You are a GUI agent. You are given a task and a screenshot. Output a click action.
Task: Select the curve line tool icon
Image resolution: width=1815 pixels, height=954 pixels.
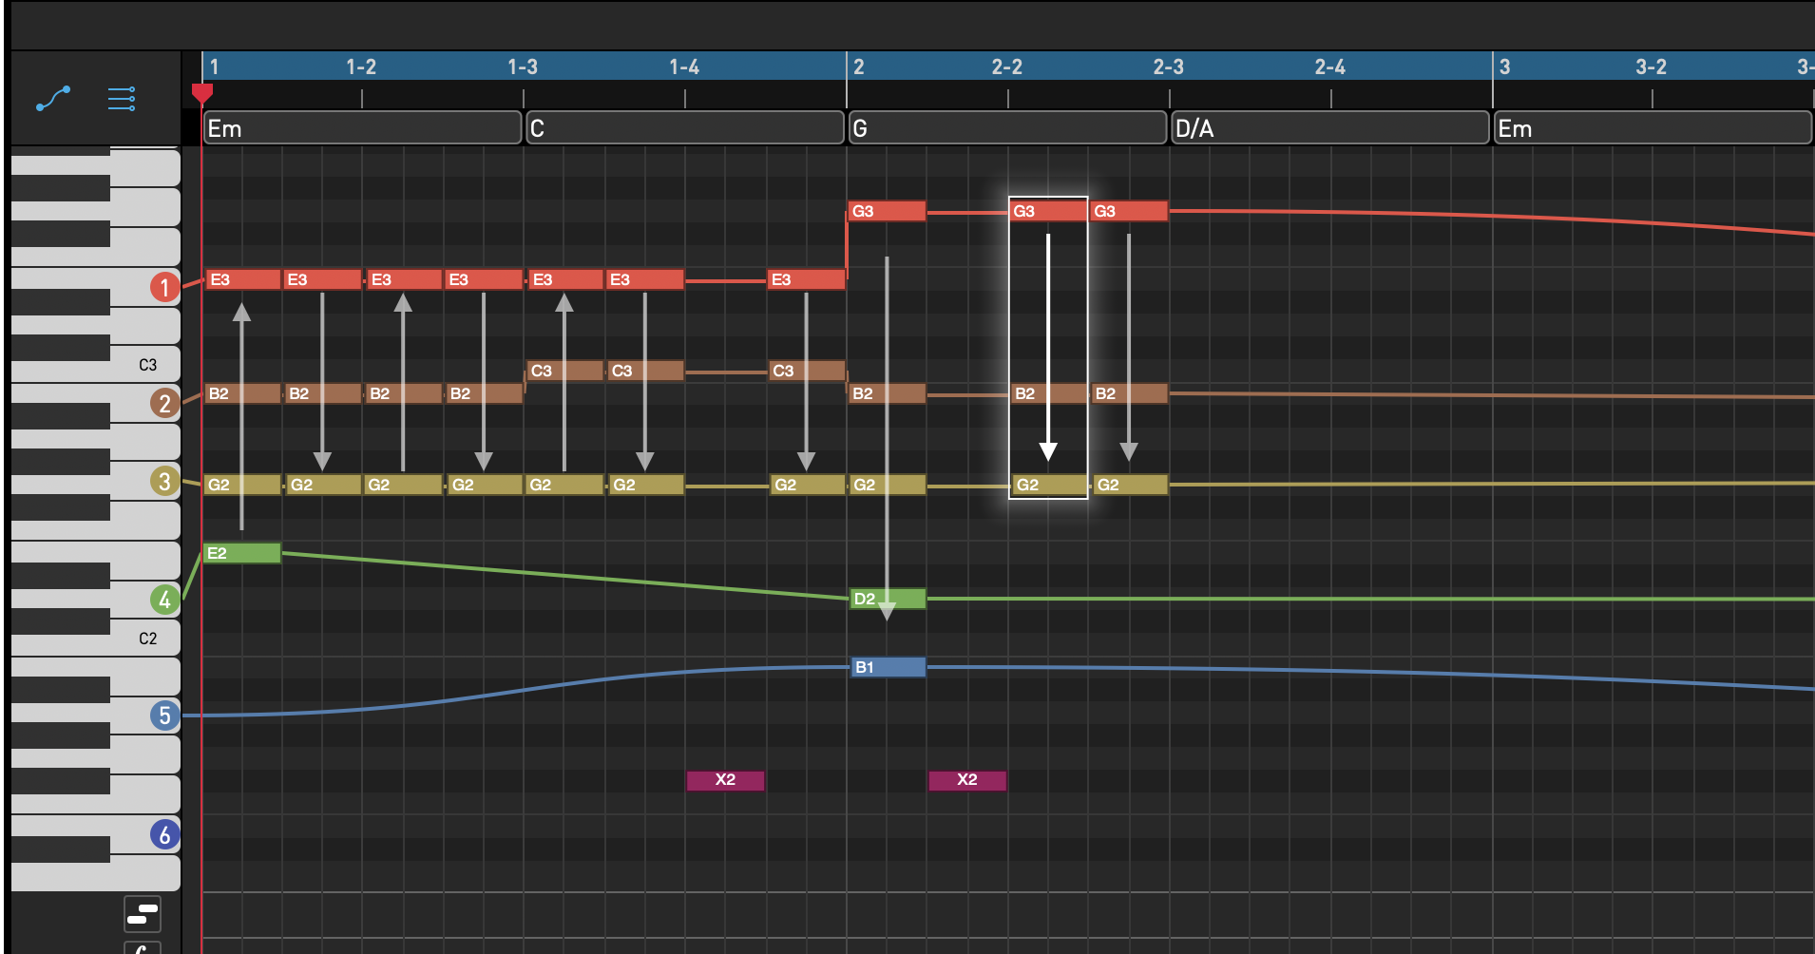tap(53, 98)
